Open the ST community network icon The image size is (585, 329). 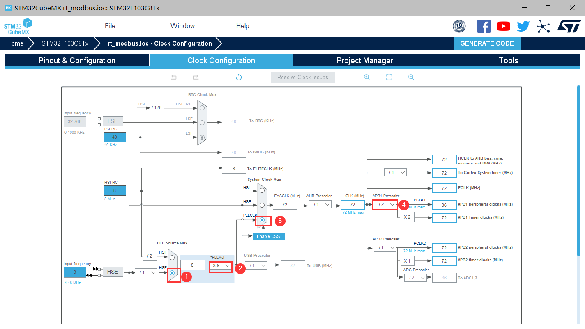543,27
